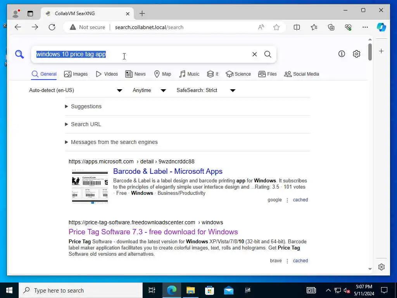397x298 pixels.
Task: Open Collections icon
Action: (331, 27)
